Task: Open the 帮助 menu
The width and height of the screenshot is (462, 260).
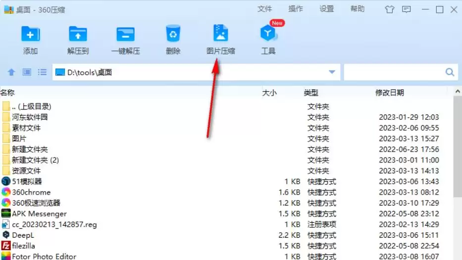Action: [x=358, y=9]
